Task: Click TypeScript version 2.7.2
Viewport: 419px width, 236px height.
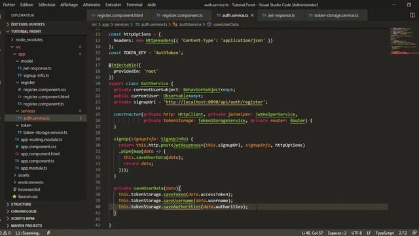Action: click(403, 233)
